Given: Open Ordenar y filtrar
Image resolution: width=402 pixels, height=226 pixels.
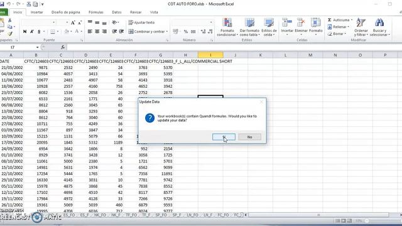Looking at the screenshot, I should [x=361, y=27].
